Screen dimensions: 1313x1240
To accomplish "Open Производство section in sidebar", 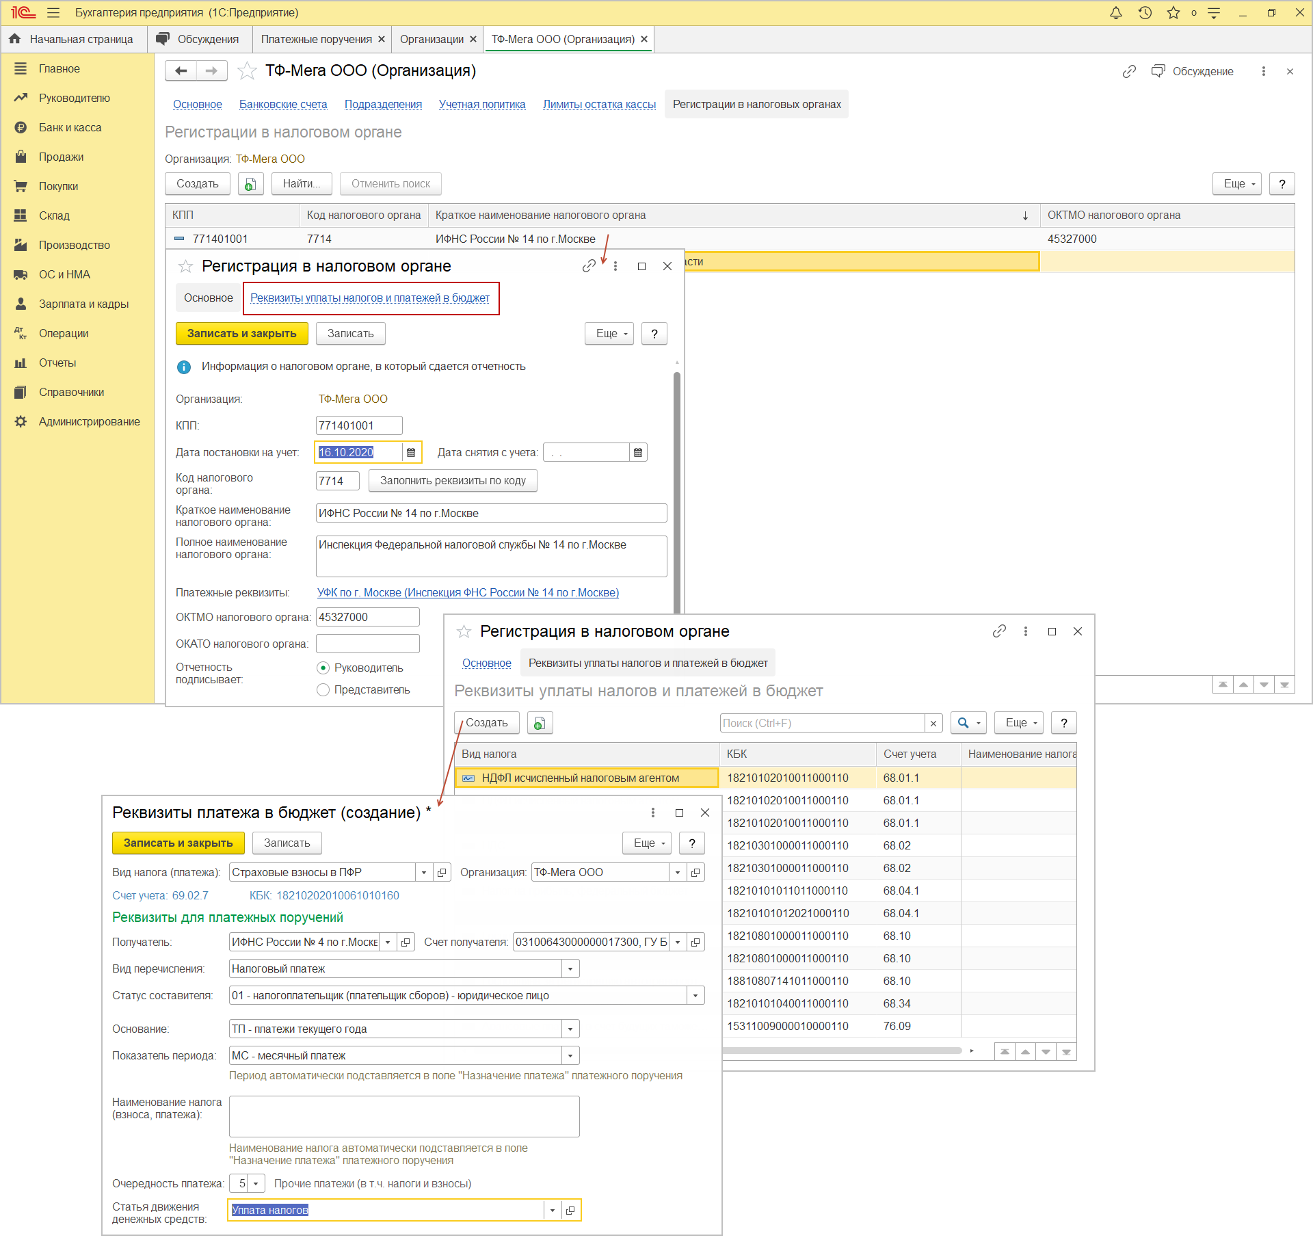I will (x=74, y=246).
